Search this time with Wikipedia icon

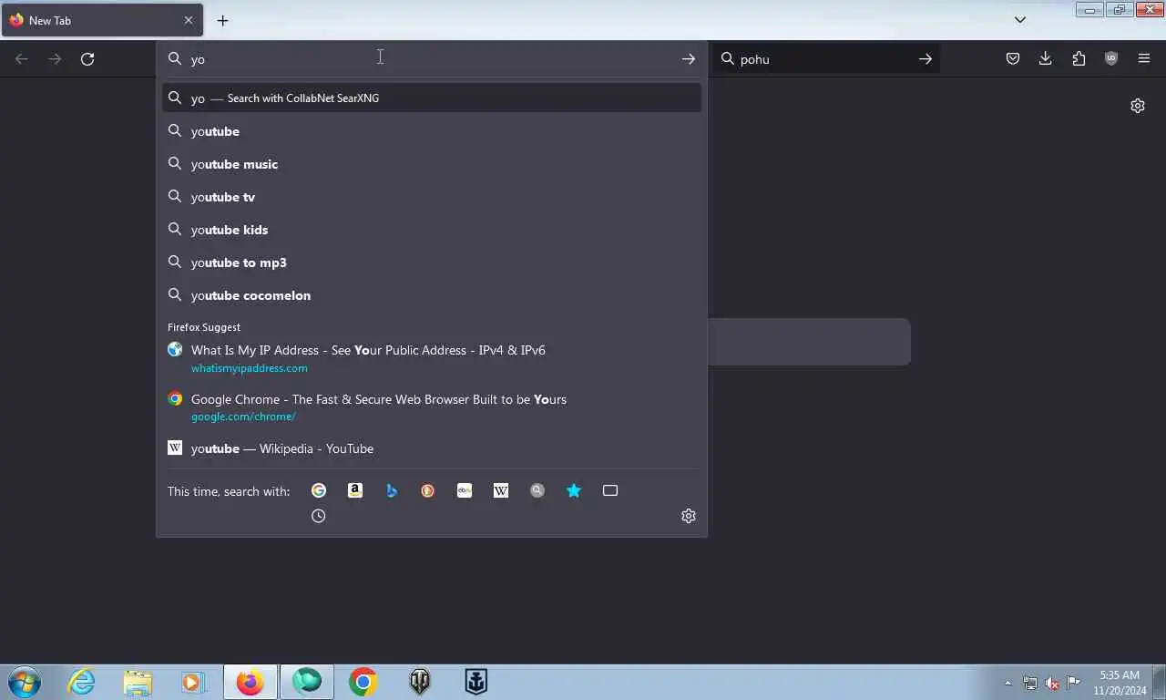pyautogui.click(x=501, y=490)
